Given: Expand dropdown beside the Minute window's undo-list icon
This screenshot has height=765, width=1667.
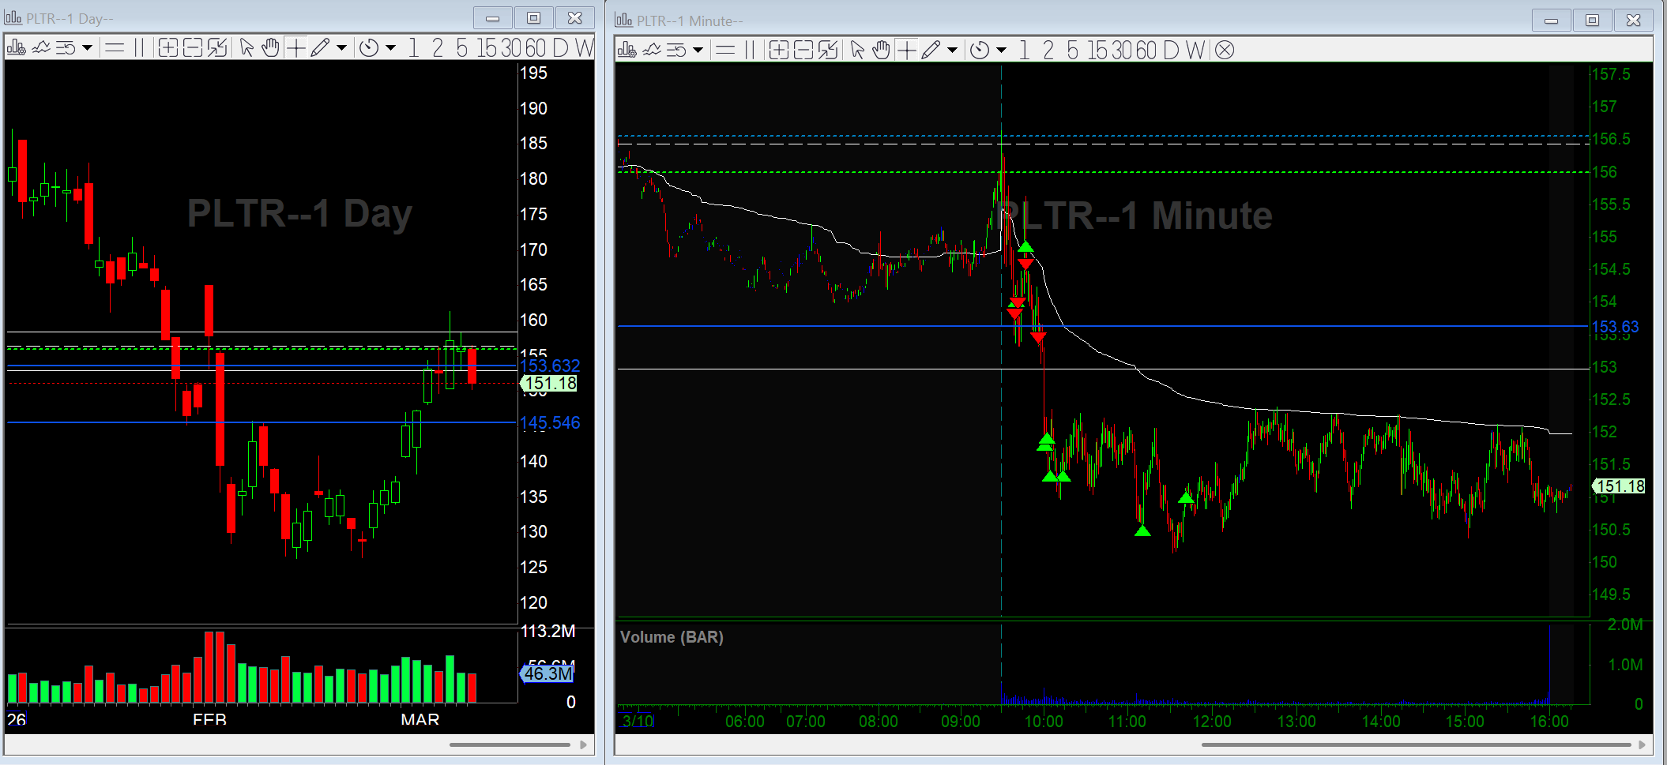Looking at the screenshot, I should (698, 51).
